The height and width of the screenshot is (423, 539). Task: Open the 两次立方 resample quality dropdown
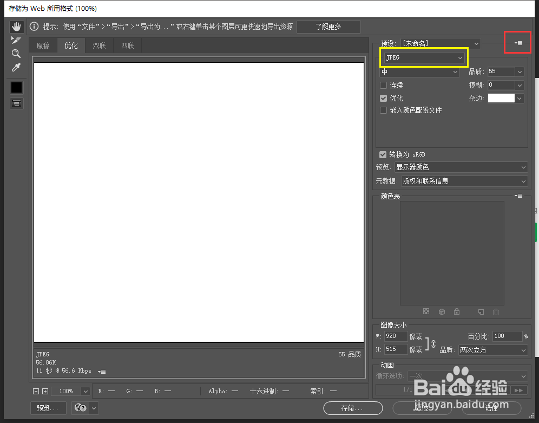[x=492, y=350]
